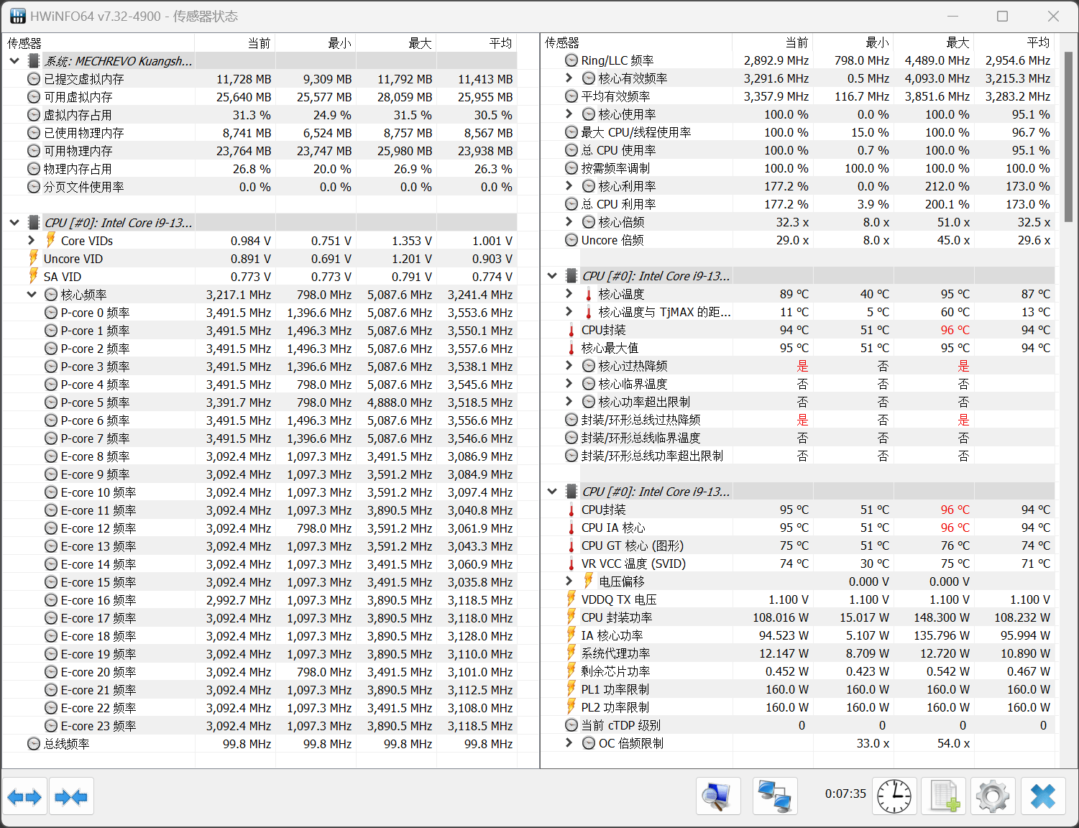Open the network remote monitors icon
Screen dimensions: 1079x828
click(775, 796)
